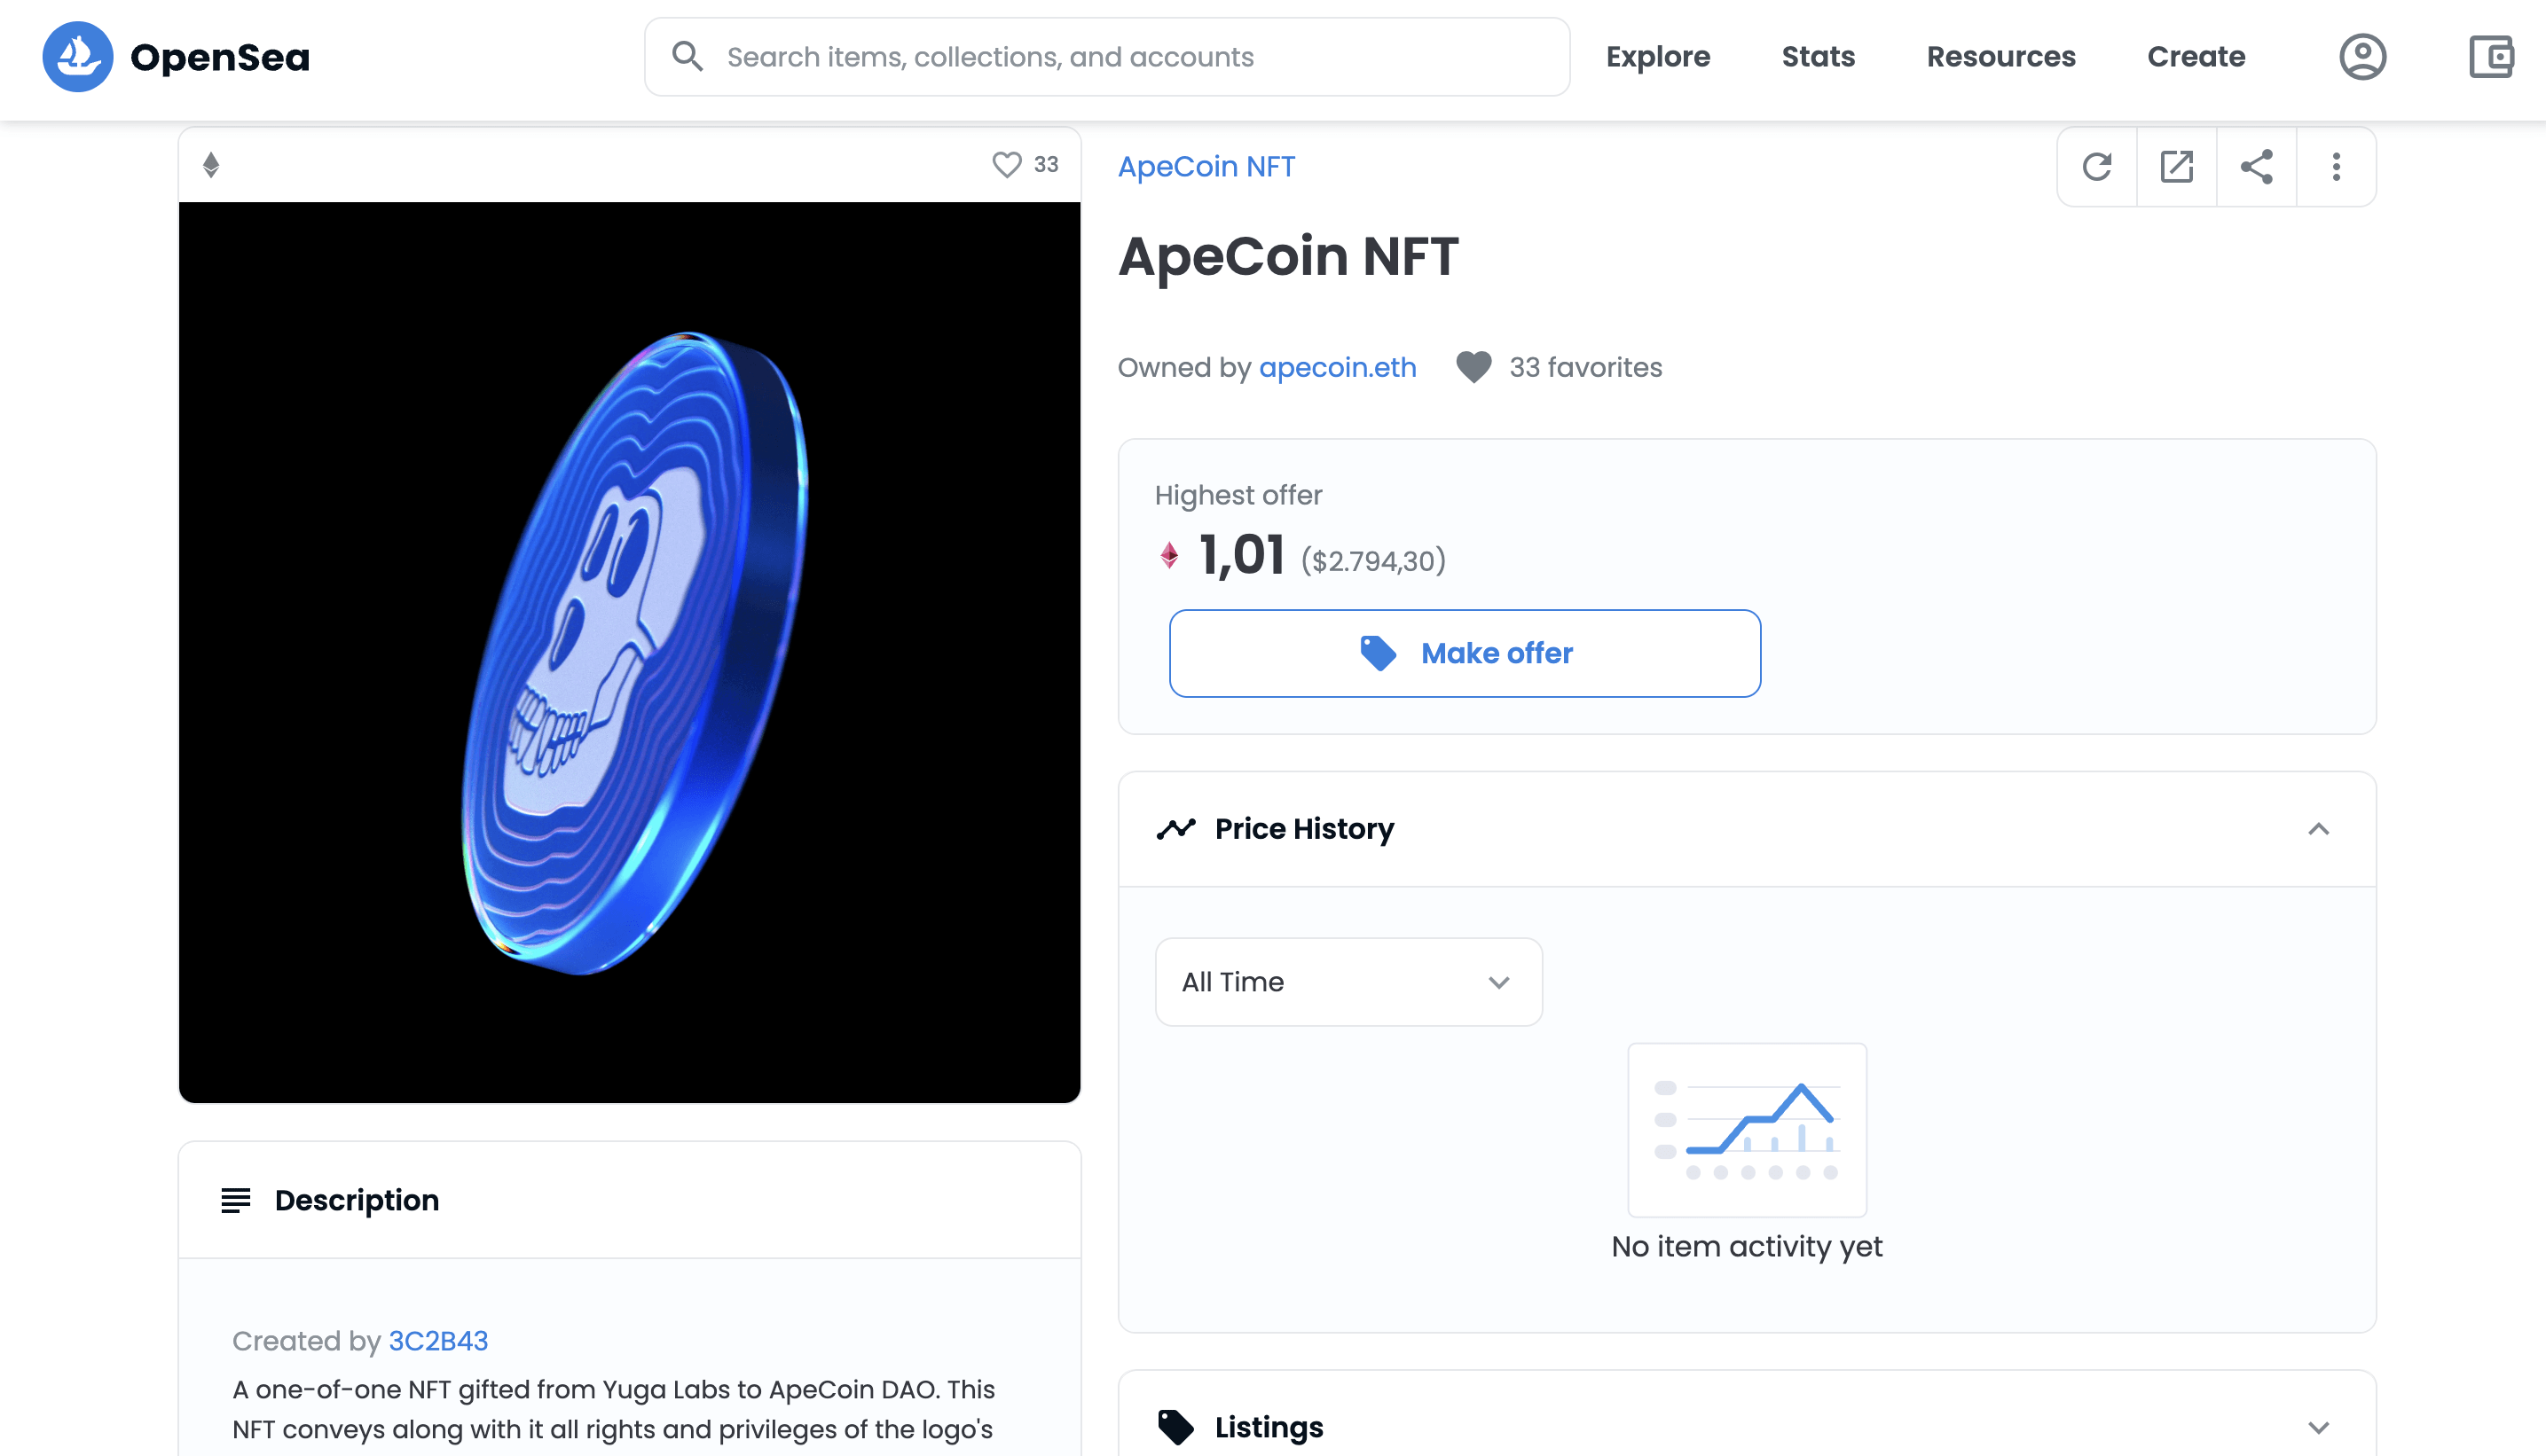This screenshot has height=1456, width=2546.
Task: Visit the apecoin.eth owner profile
Action: coord(1337,367)
